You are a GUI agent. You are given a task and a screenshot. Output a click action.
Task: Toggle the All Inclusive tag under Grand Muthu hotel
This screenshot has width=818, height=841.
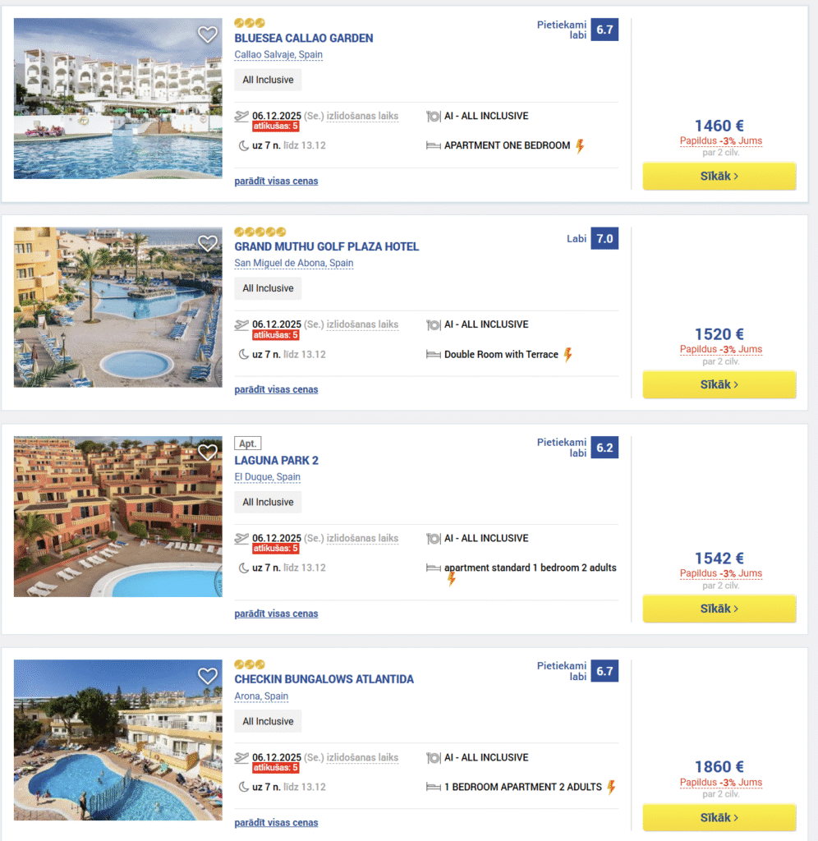click(x=268, y=288)
